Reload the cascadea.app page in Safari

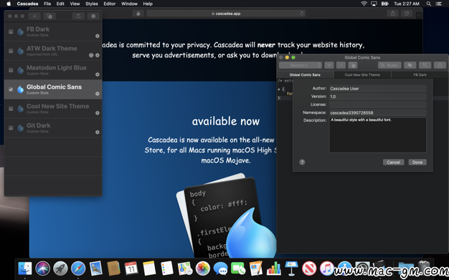[301, 14]
